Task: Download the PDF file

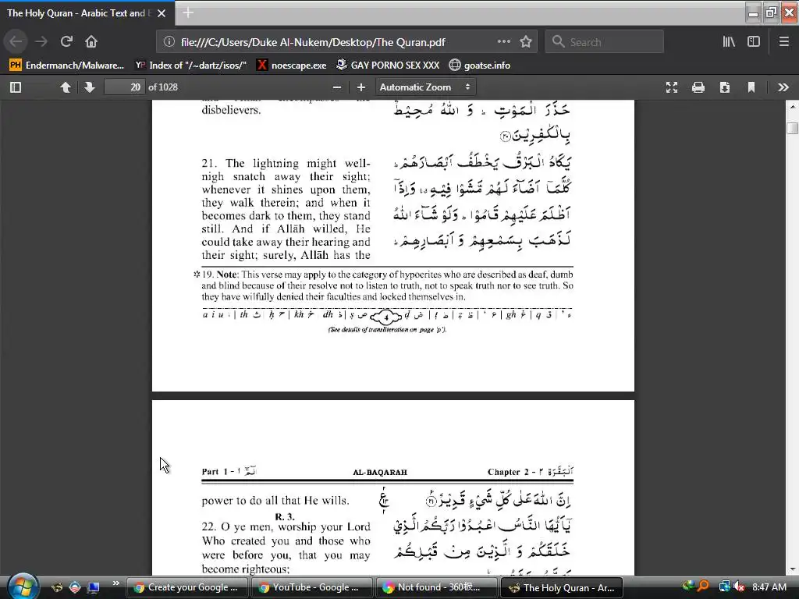Action: pyautogui.click(x=725, y=87)
